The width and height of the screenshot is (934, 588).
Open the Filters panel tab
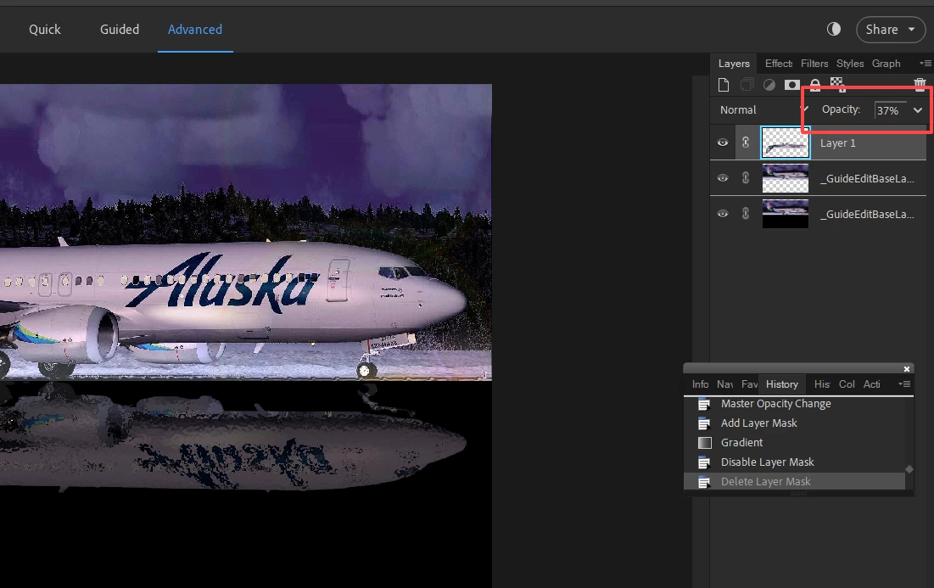(814, 63)
